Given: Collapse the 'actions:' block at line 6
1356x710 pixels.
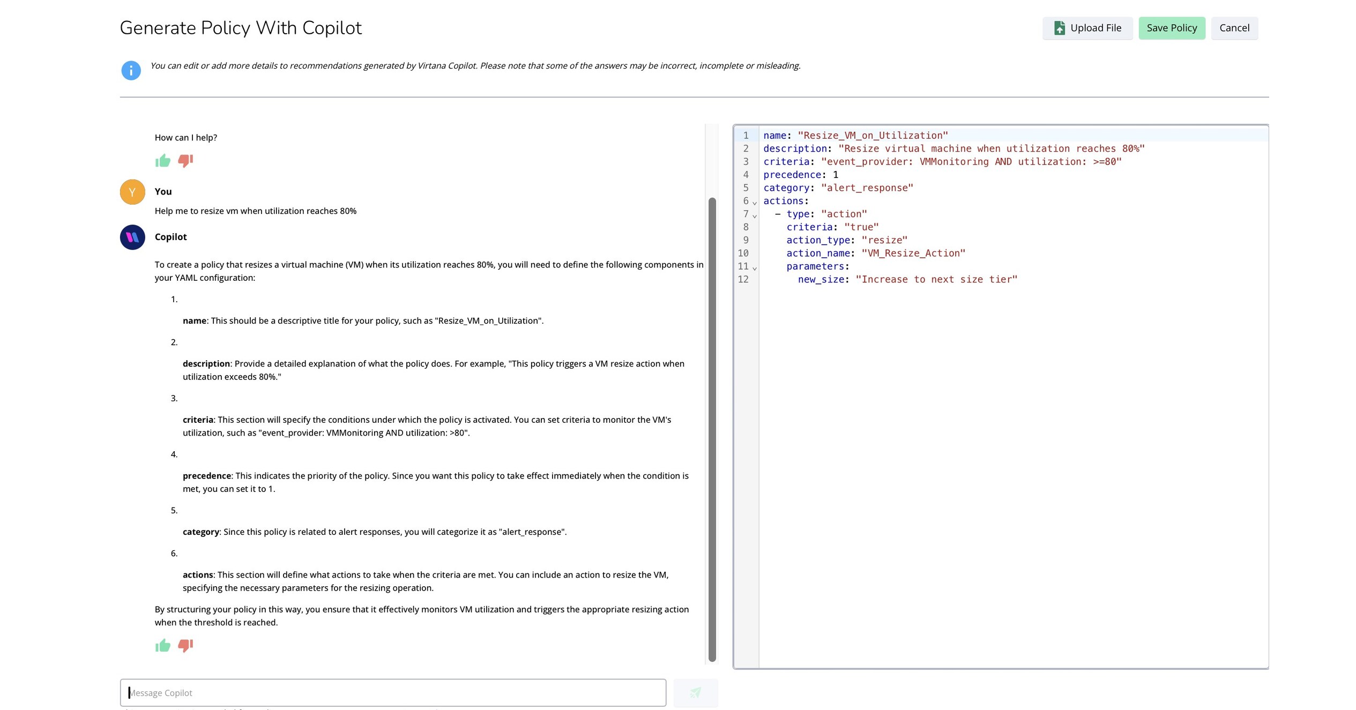Looking at the screenshot, I should point(754,203).
